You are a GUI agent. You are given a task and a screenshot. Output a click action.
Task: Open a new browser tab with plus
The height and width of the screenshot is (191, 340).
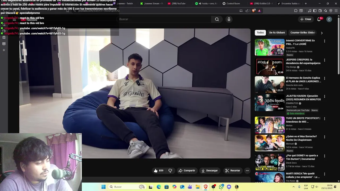point(306,3)
